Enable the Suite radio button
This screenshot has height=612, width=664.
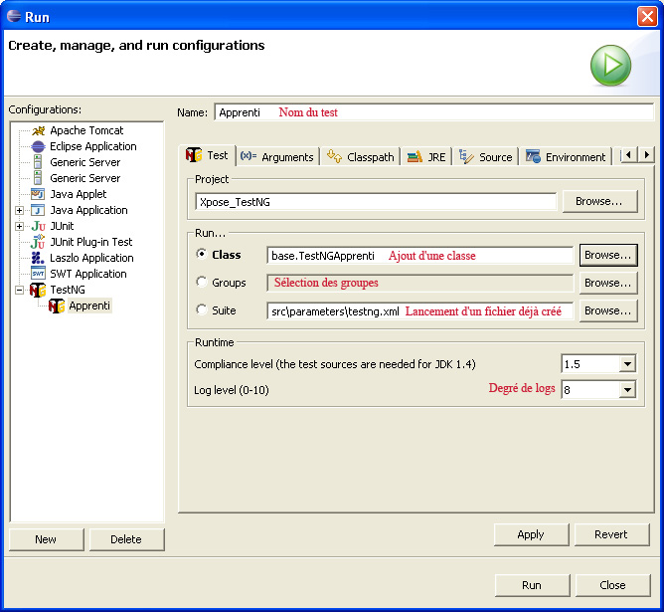pyautogui.click(x=202, y=310)
